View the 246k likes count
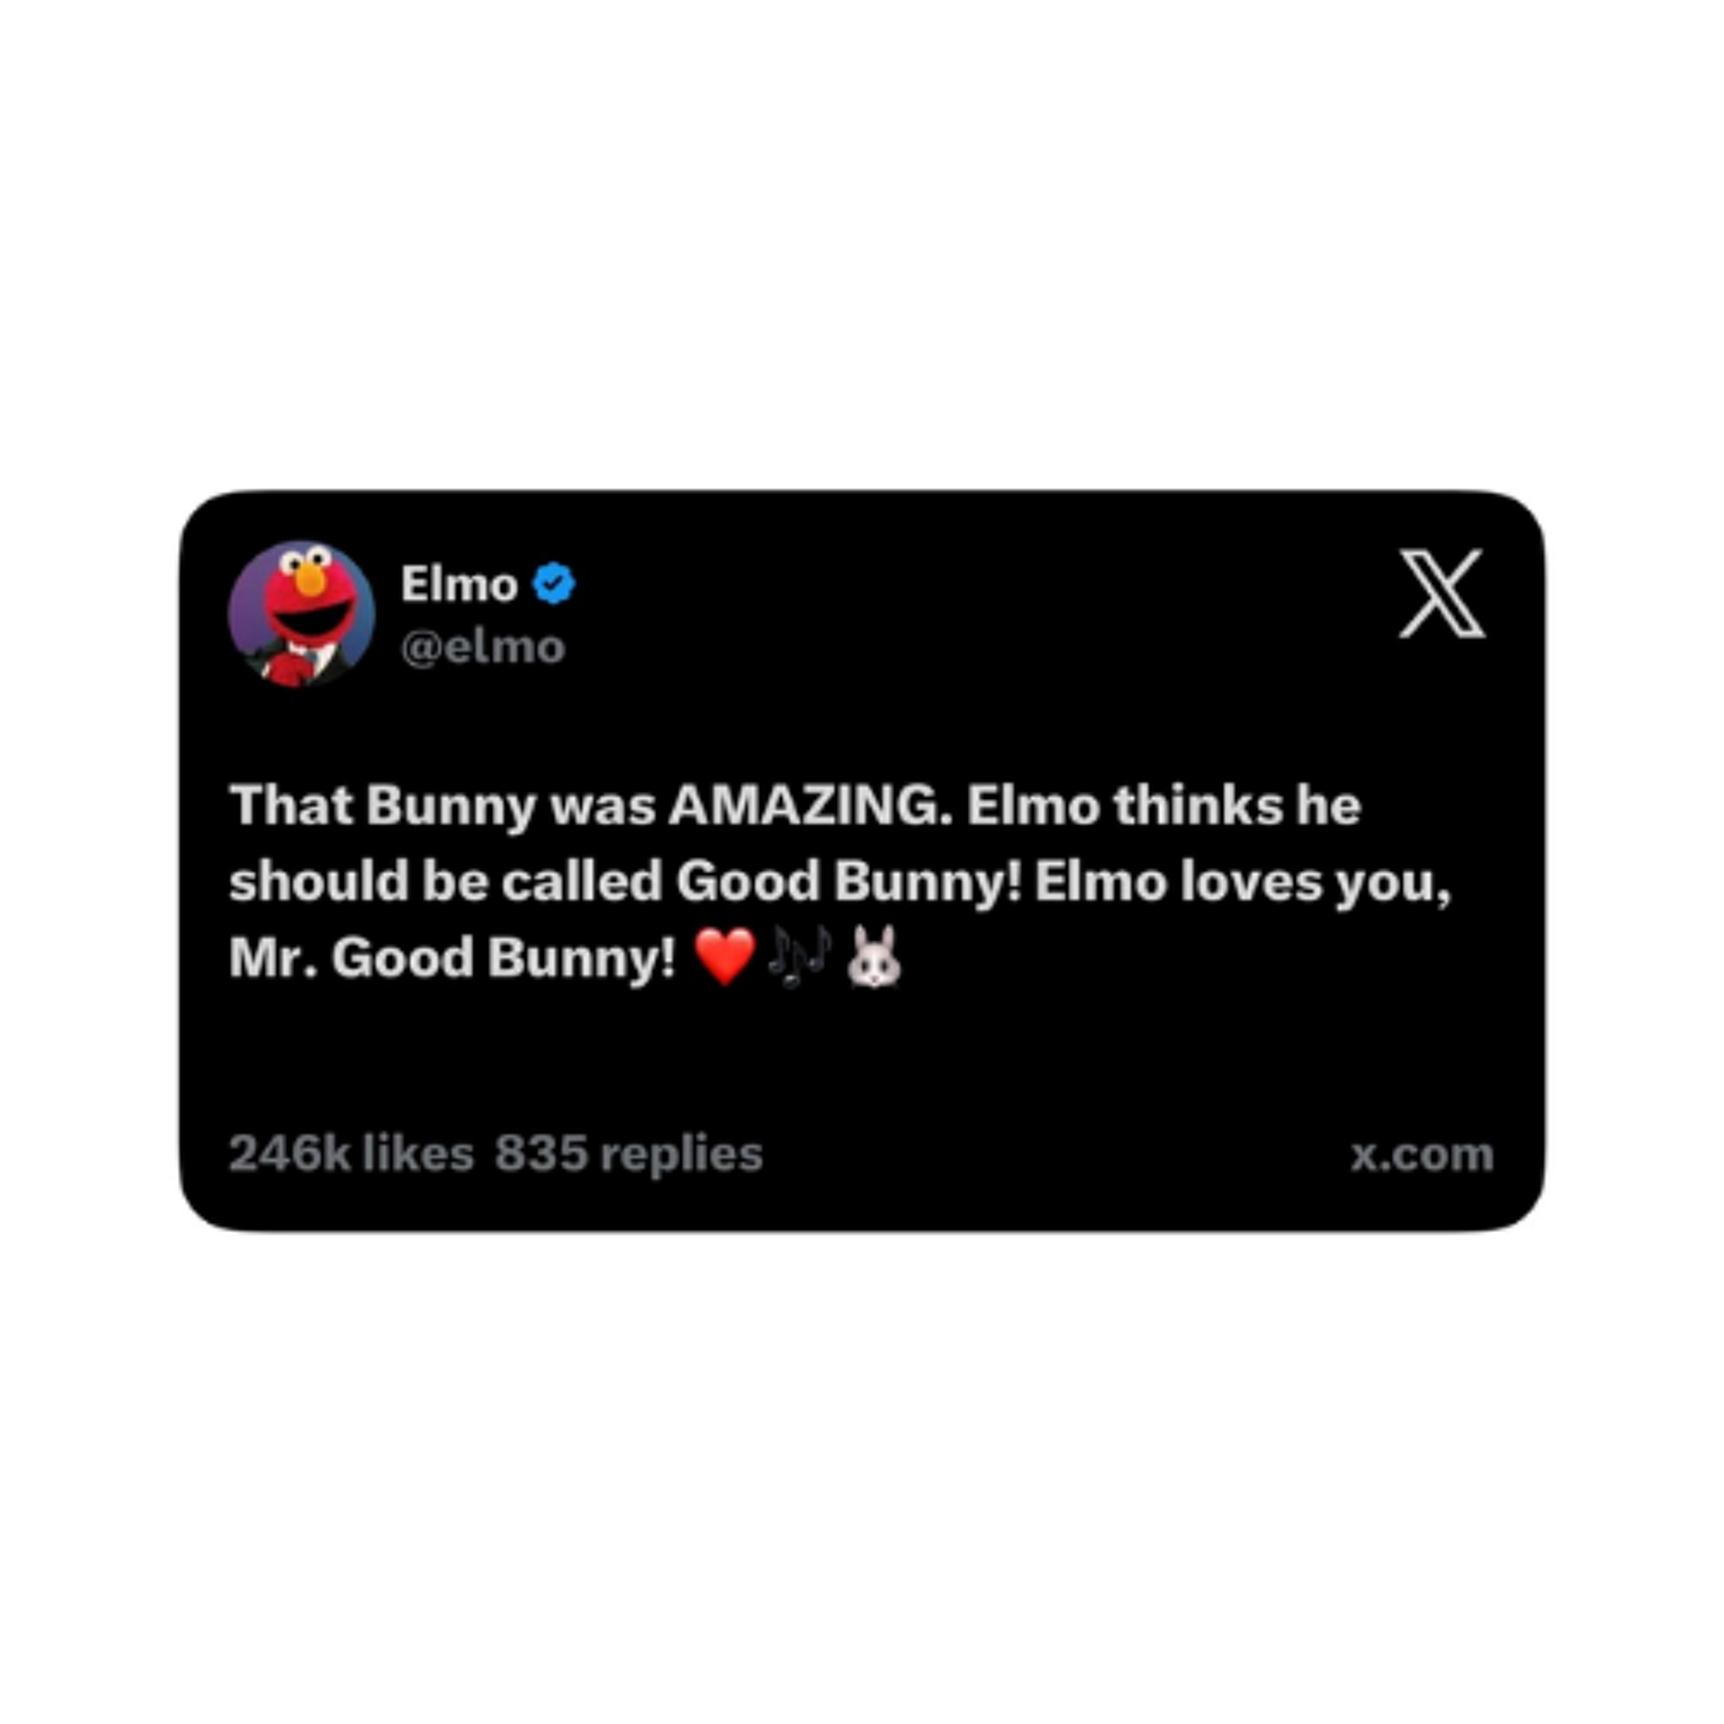 351,1154
